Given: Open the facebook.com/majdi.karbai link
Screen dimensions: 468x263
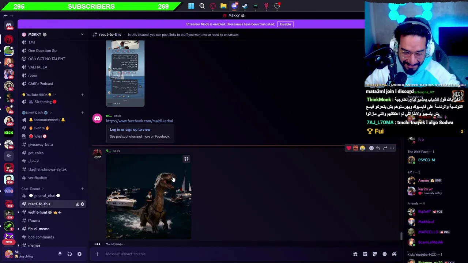Looking at the screenshot, I should [x=139, y=121].
